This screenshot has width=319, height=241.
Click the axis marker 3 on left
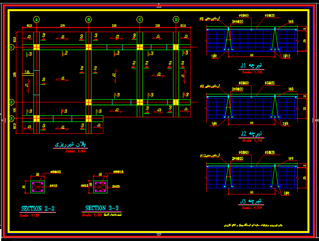(x=12, y=118)
